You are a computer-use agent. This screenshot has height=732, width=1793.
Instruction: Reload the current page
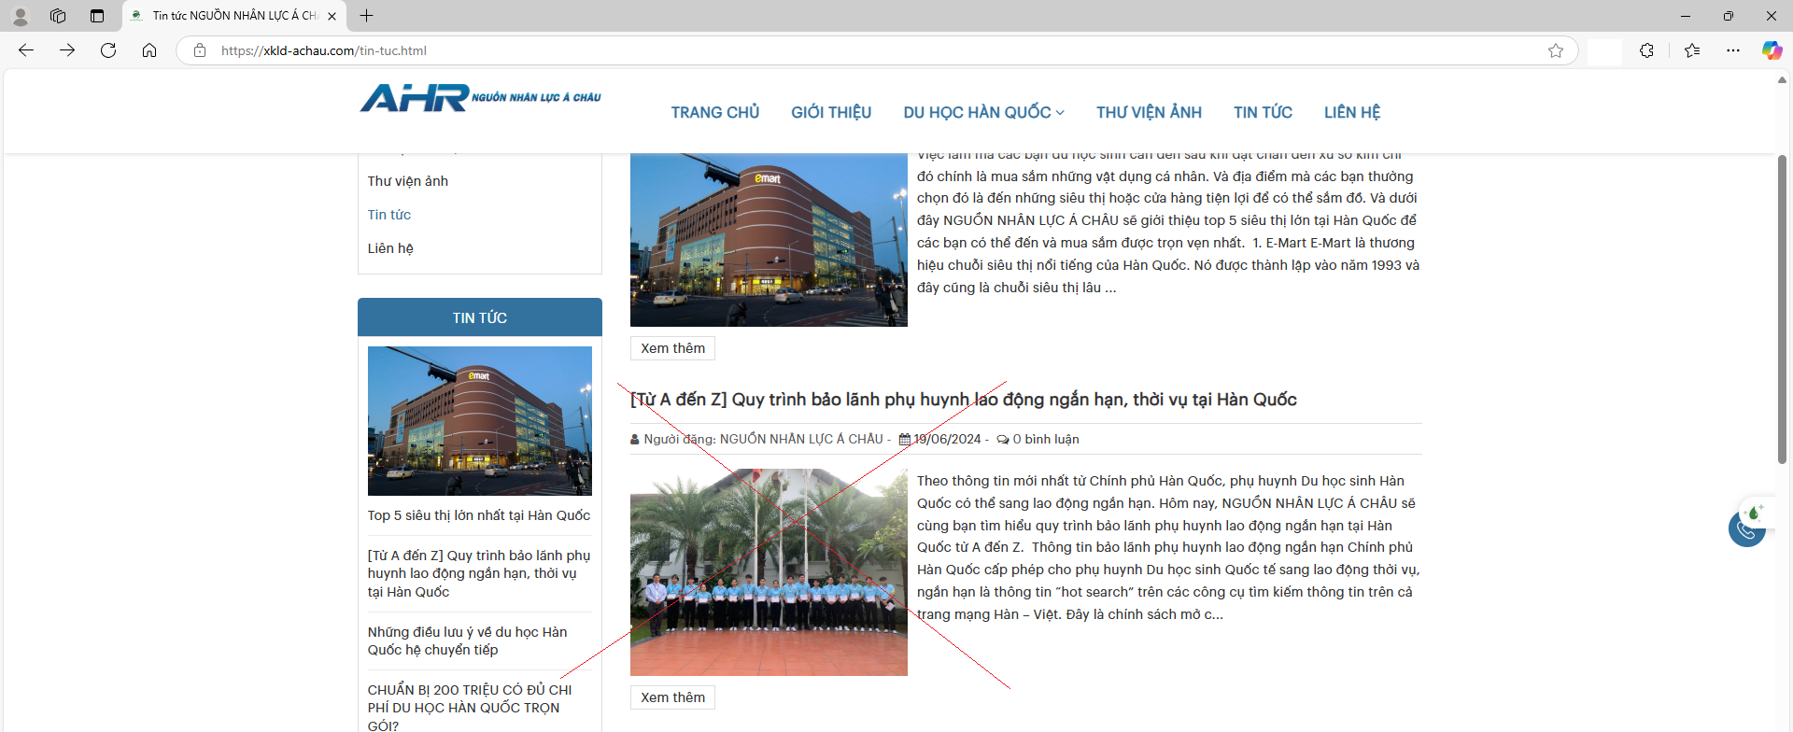pos(108,50)
